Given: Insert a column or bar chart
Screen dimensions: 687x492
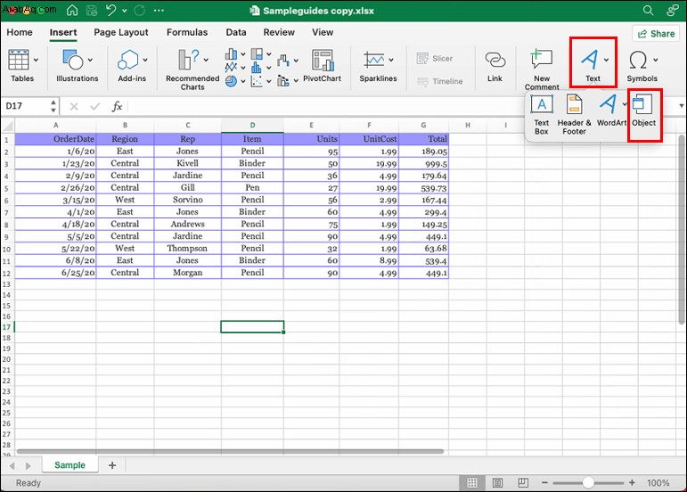Looking at the screenshot, I should pyautogui.click(x=232, y=54).
